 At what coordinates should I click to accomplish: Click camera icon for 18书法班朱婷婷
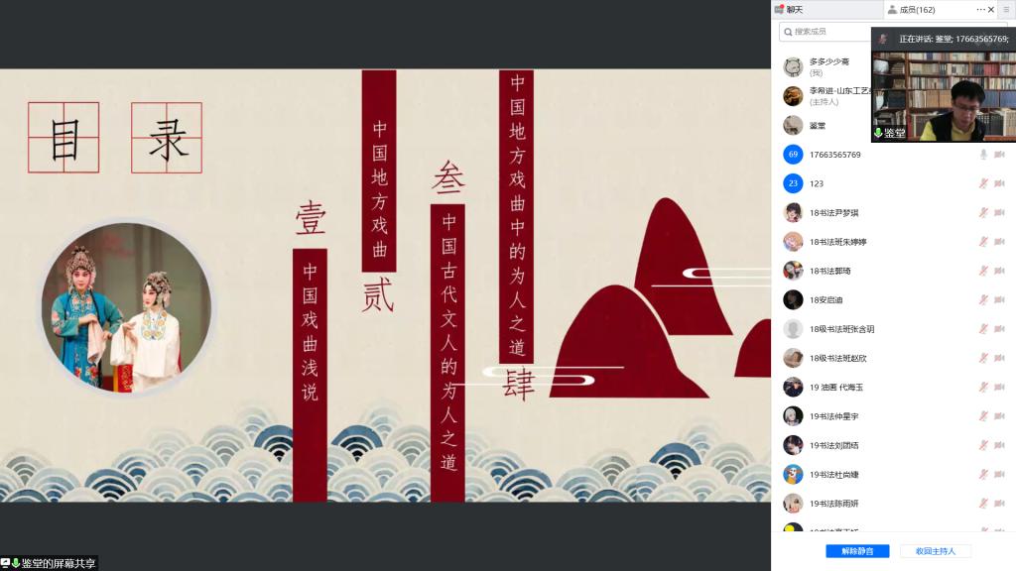(1000, 242)
